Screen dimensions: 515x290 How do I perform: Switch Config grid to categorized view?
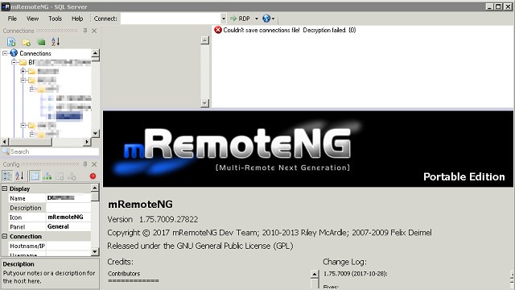point(7,176)
